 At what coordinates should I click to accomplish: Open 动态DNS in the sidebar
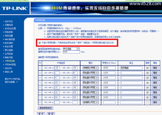[8, 68]
